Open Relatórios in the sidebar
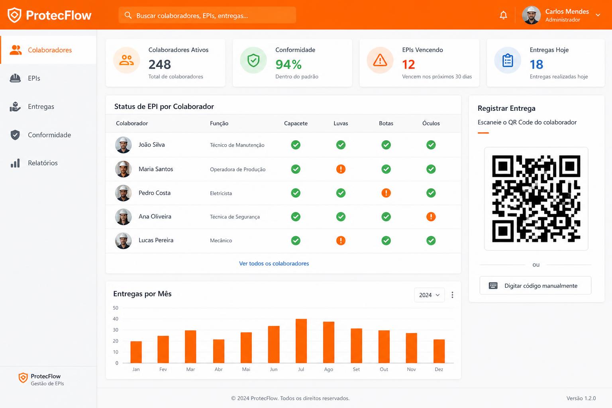Viewport: 612px width, 408px height. [x=48, y=163]
